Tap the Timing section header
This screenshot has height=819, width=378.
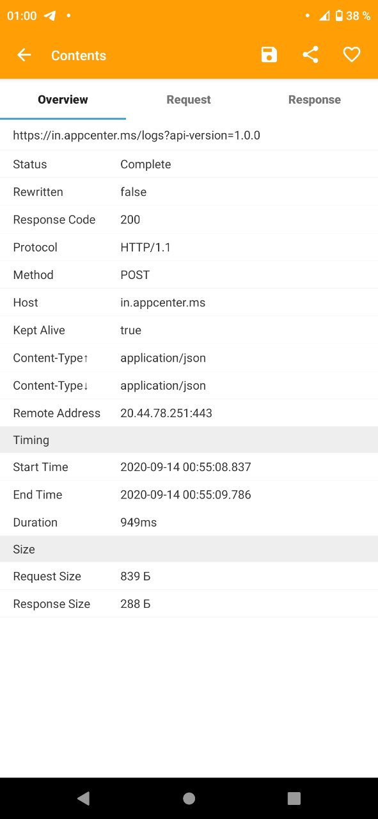(189, 440)
